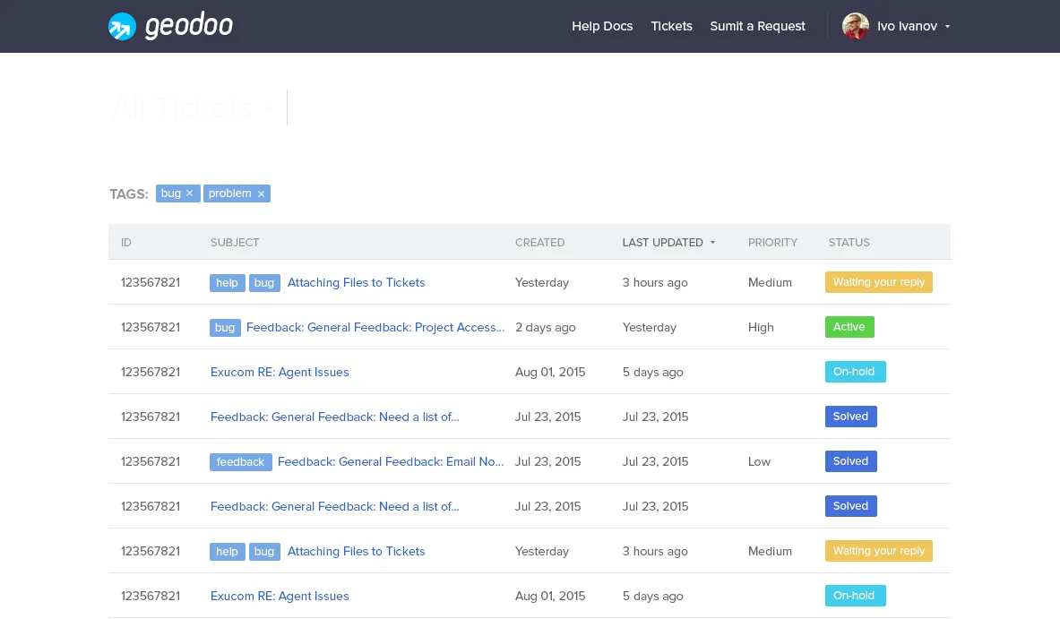Viewport: 1060px width, 619px height.
Task: Remove the problem tag filter
Action: pyautogui.click(x=261, y=194)
